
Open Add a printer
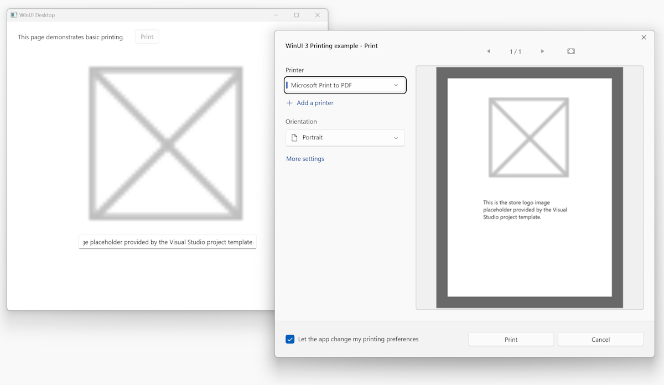(x=315, y=103)
